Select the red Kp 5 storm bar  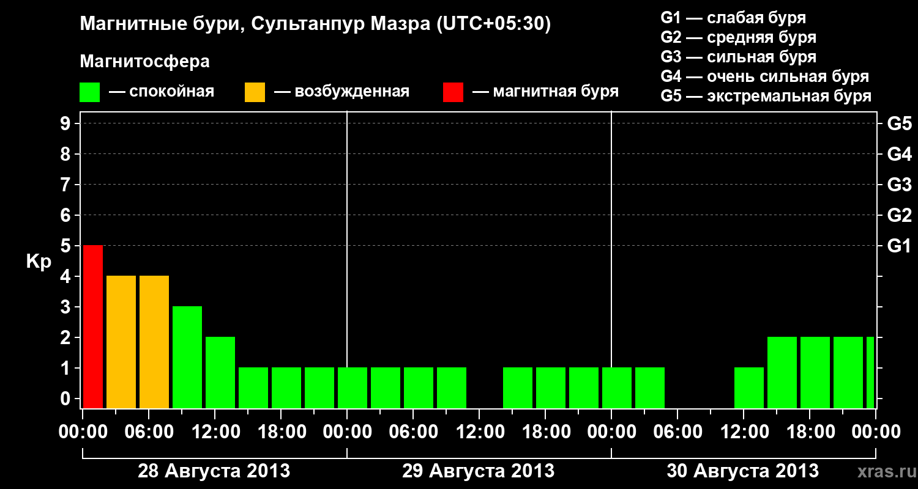[93, 326]
